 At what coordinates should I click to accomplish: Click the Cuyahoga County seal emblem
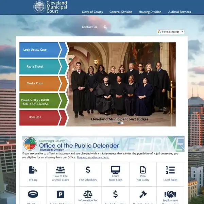tap(30, 144)
